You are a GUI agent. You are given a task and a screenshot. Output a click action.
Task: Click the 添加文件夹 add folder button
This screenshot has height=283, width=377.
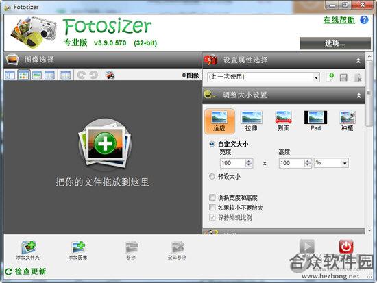click(28, 250)
